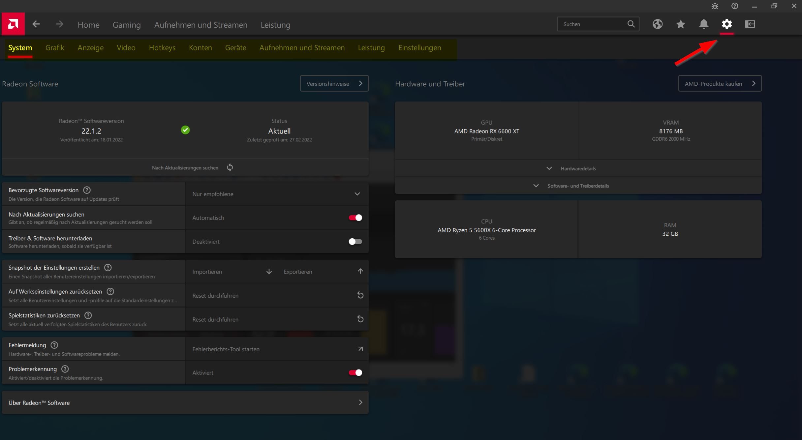Switch to the Grafik tab
This screenshot has width=802, height=440.
click(x=55, y=47)
